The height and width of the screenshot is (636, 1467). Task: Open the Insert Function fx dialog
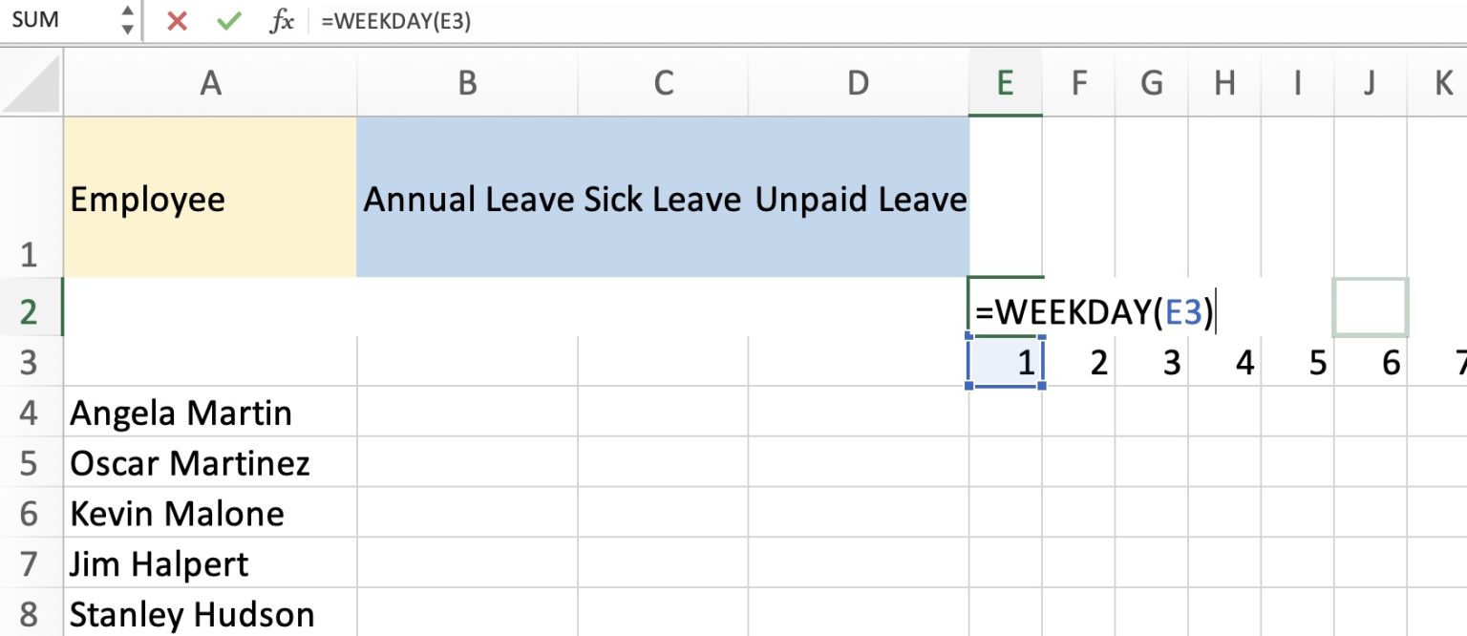(282, 19)
